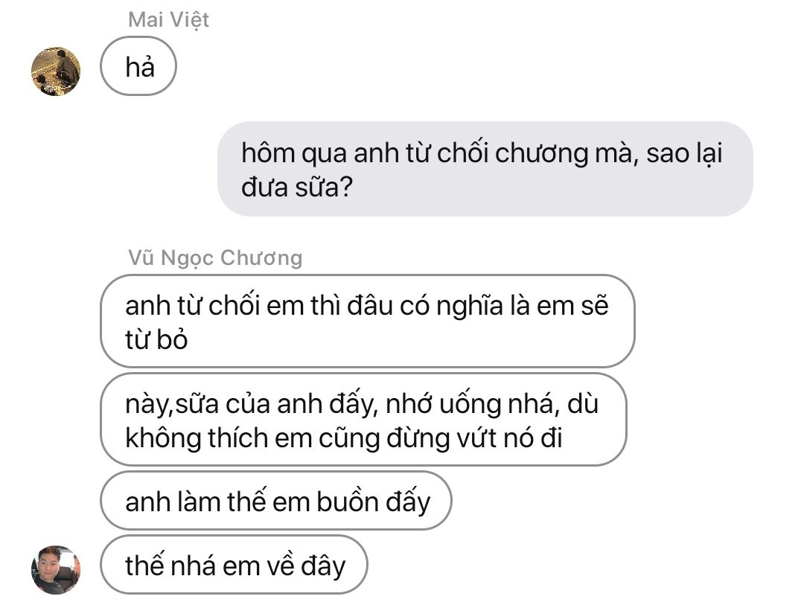This screenshot has height=605, width=804.
Task: Click the "đưa sữa?" line in outgoing message
Action: pyautogui.click(x=296, y=187)
